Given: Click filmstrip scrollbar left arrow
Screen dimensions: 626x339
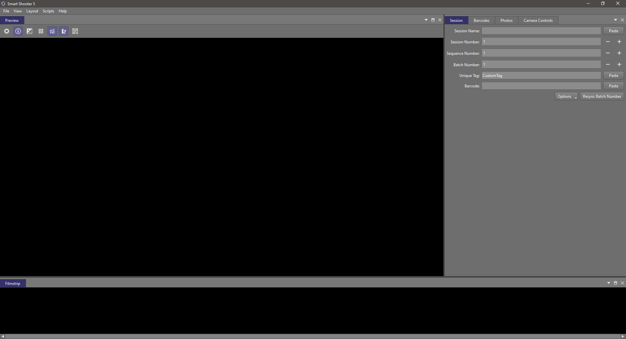Looking at the screenshot, I should (x=3, y=336).
